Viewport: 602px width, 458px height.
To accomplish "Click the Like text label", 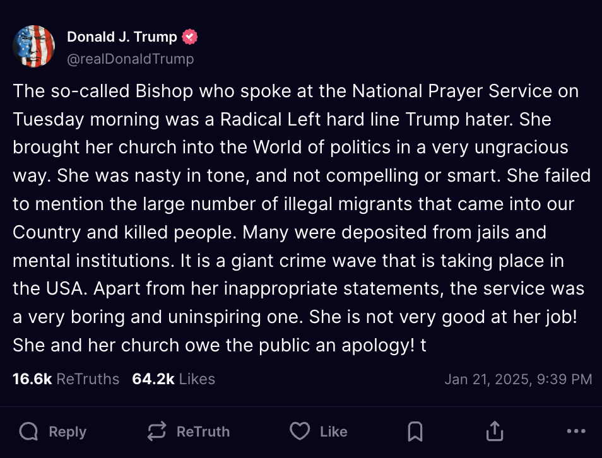I will pyautogui.click(x=334, y=432).
